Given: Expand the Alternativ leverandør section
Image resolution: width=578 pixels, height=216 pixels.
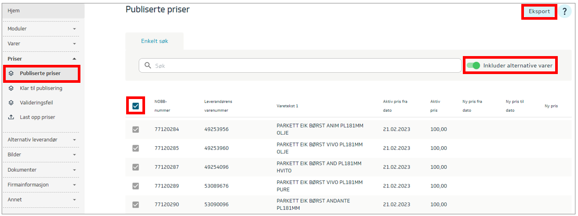Looking at the screenshot, I should click(x=74, y=140).
